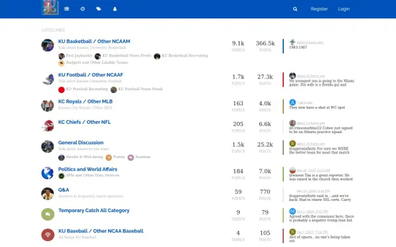396x247 pixels.
Task: Click the Search magnifier icon
Action: coord(295,9)
